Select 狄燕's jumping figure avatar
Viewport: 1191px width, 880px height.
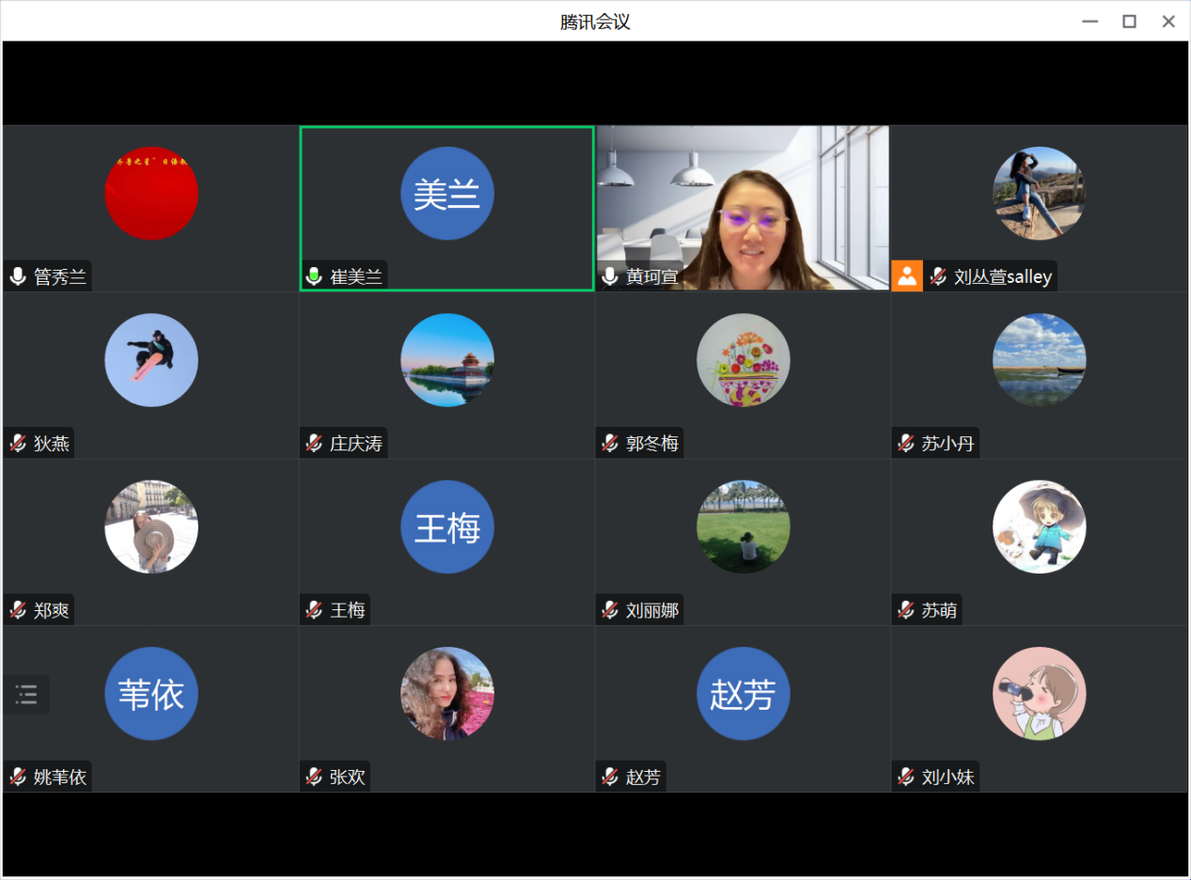(151, 360)
